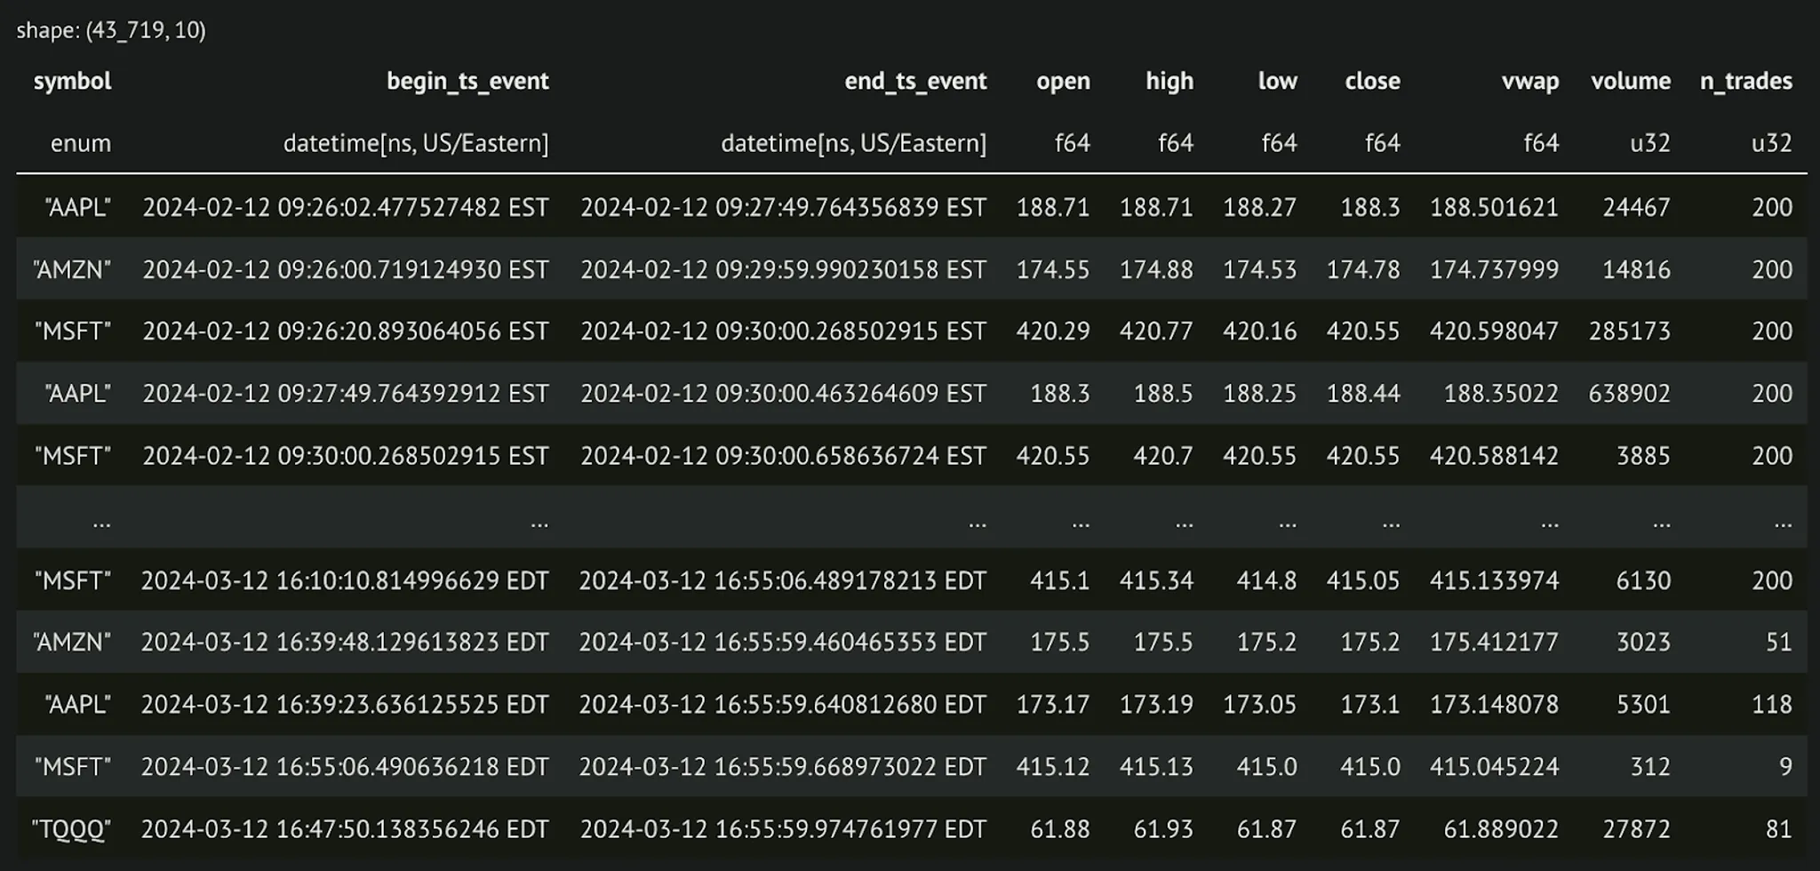This screenshot has width=1820, height=871.
Task: Select high value 420.77
Action: pos(1156,331)
